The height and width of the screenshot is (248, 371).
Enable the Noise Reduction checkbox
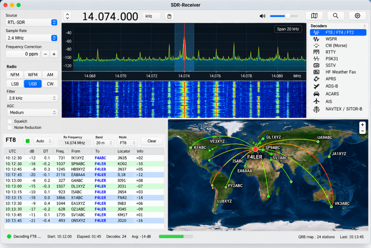pyautogui.click(x=10, y=127)
